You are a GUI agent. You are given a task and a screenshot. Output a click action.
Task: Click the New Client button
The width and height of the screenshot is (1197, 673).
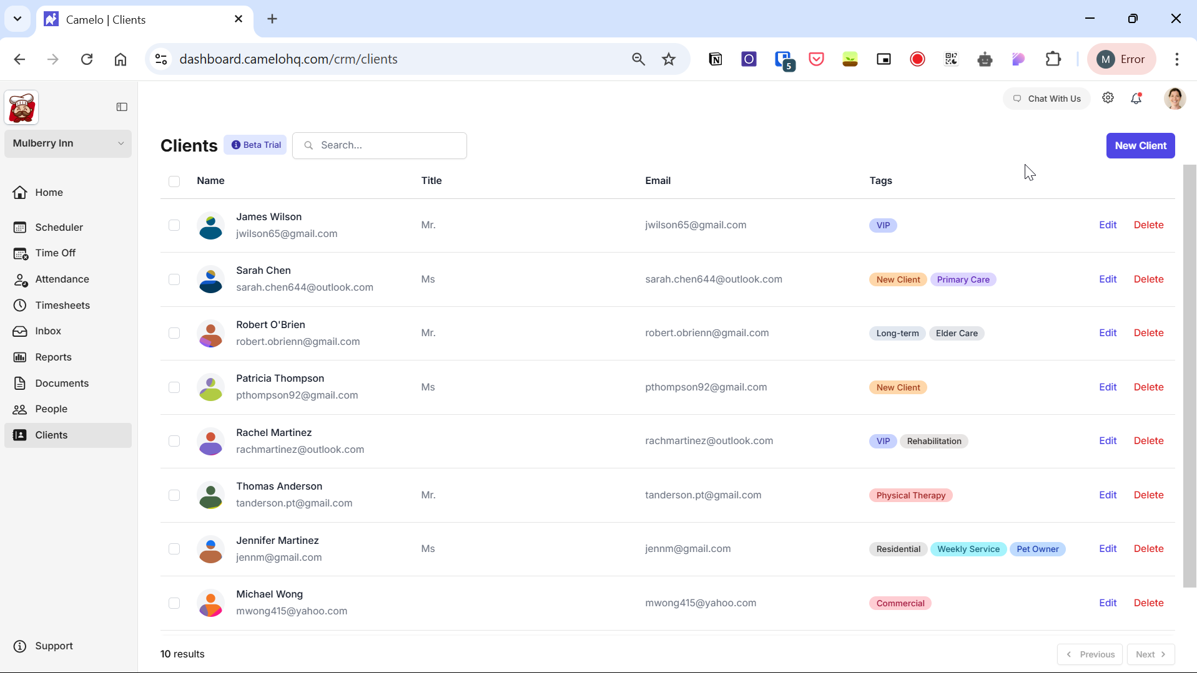(1140, 145)
